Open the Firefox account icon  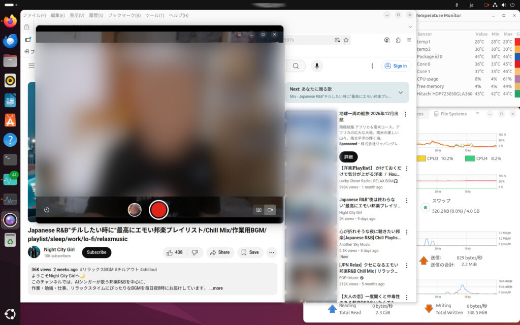click(x=386, y=40)
